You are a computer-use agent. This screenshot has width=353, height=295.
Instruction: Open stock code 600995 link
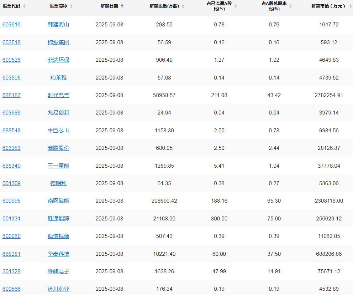click(x=11, y=201)
